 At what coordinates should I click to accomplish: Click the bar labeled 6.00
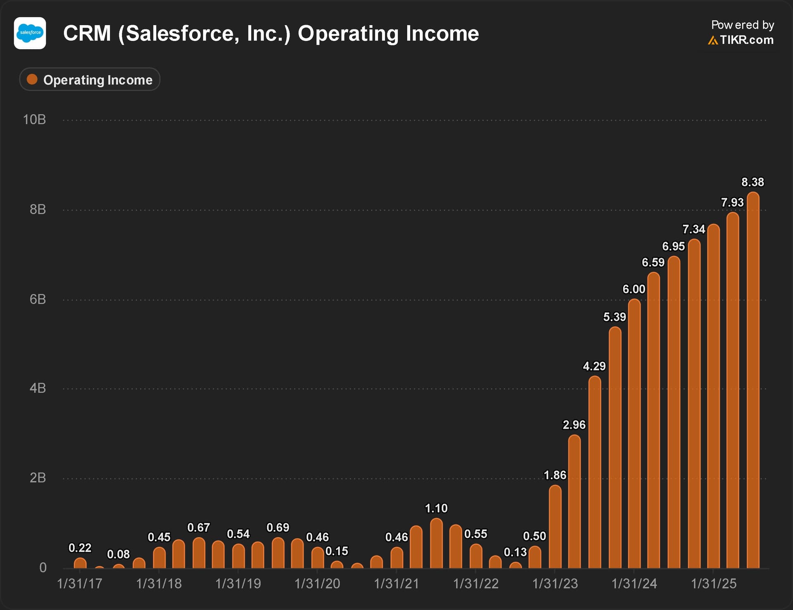coord(634,434)
